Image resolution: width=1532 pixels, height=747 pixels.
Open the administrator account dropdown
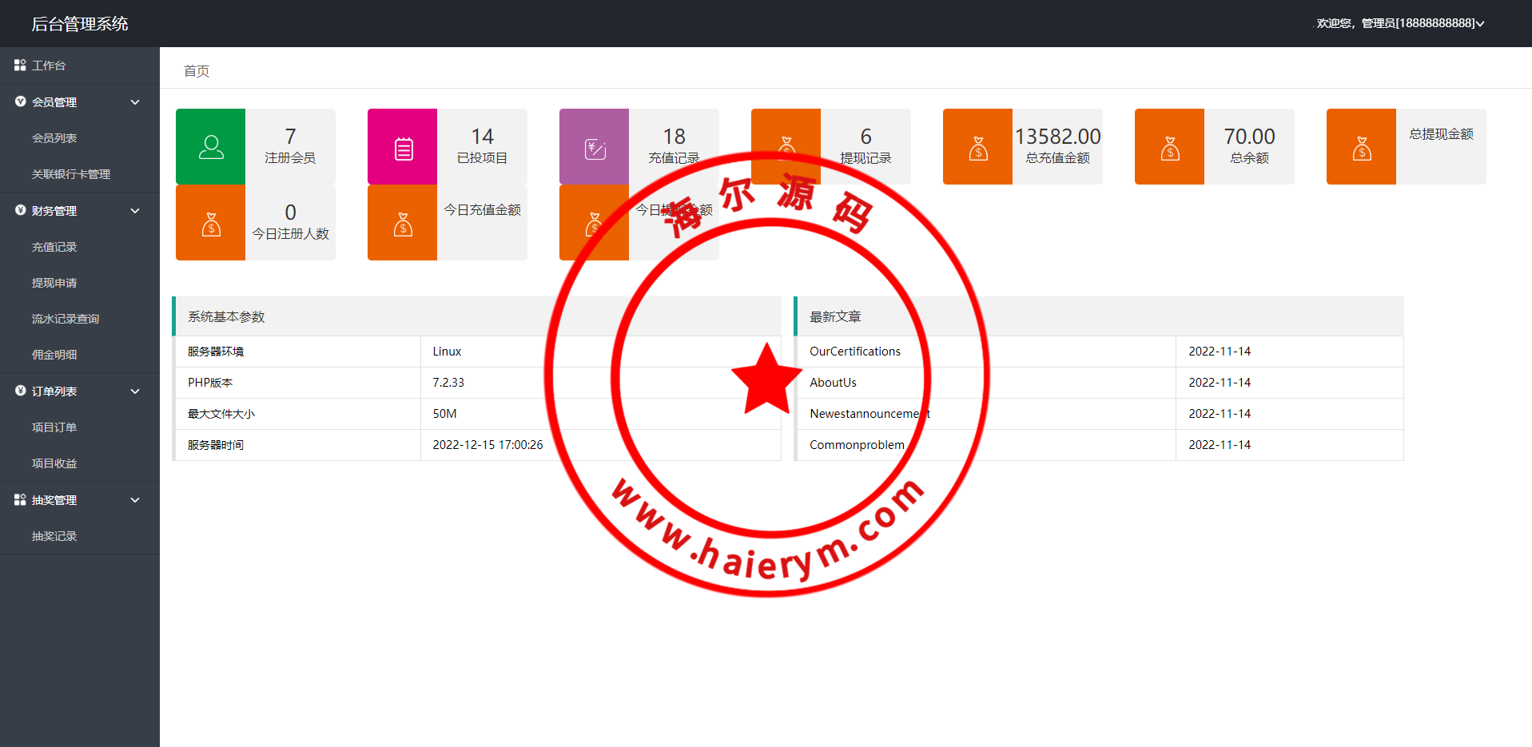1400,23
